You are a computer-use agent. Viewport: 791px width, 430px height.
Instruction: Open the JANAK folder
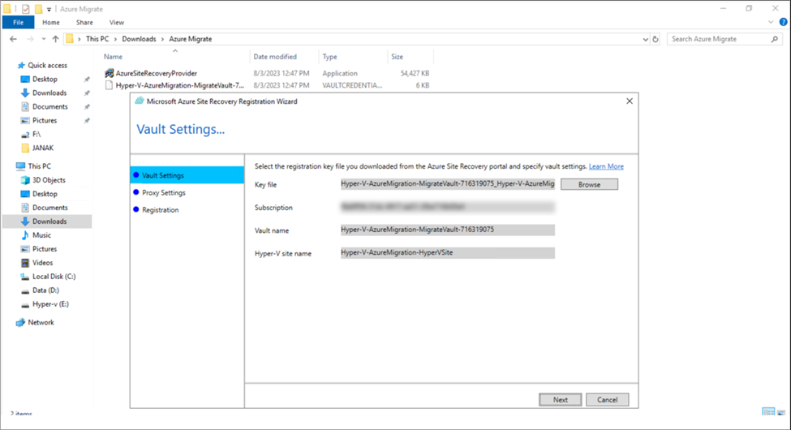point(43,148)
